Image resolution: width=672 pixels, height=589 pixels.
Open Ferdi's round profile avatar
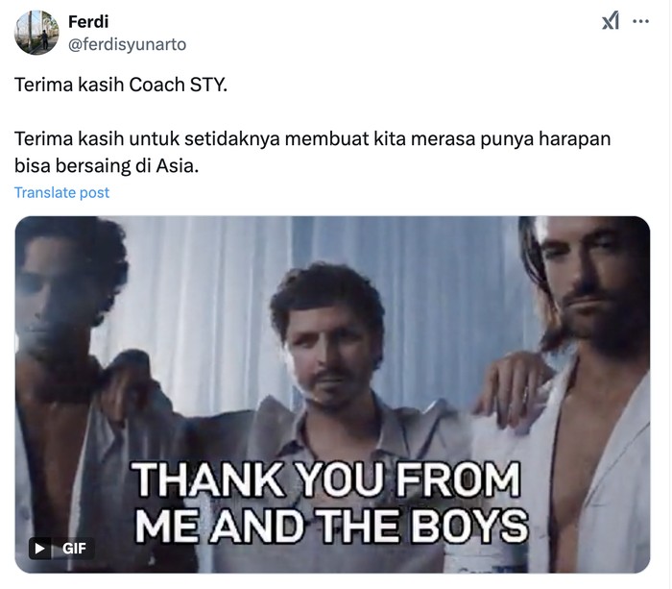(36, 33)
